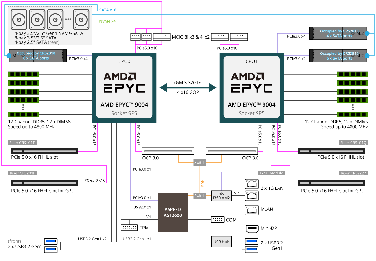Click the Switch box beside ASPEED AST2600
The image size is (376, 261).
click(200, 196)
